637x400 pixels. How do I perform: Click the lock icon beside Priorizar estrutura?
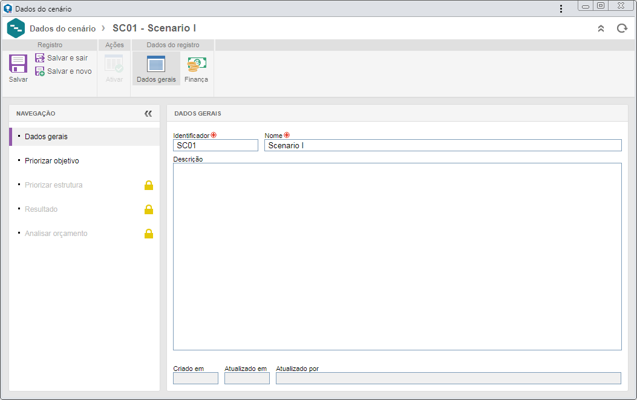[x=149, y=185]
